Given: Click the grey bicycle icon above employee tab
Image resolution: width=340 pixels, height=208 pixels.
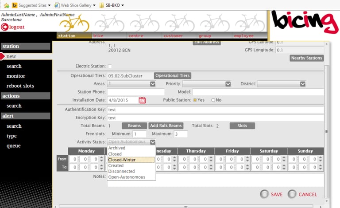Looking at the screenshot, I should (250, 23).
